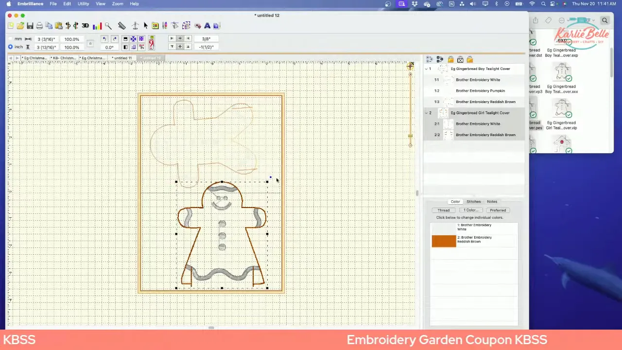Click the tab scroll left arrow
Screen dimensions: 622x350
[x=11, y=58]
